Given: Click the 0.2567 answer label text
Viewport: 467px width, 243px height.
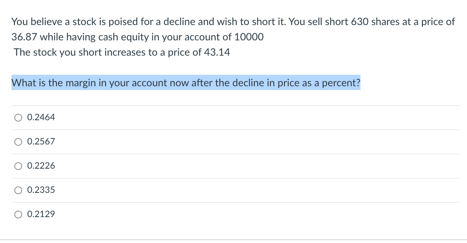Looking at the screenshot, I should [41, 141].
